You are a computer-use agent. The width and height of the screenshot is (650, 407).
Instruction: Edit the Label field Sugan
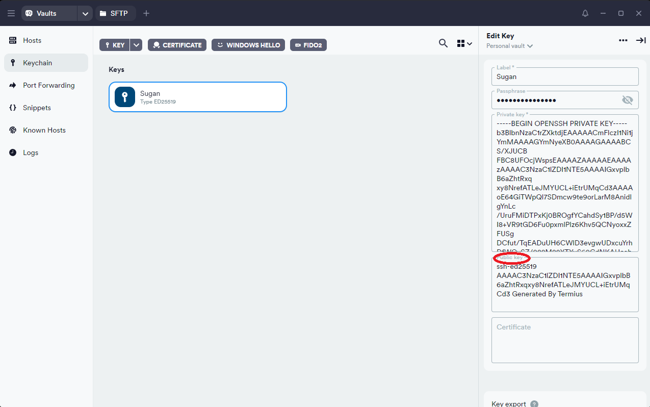click(565, 77)
